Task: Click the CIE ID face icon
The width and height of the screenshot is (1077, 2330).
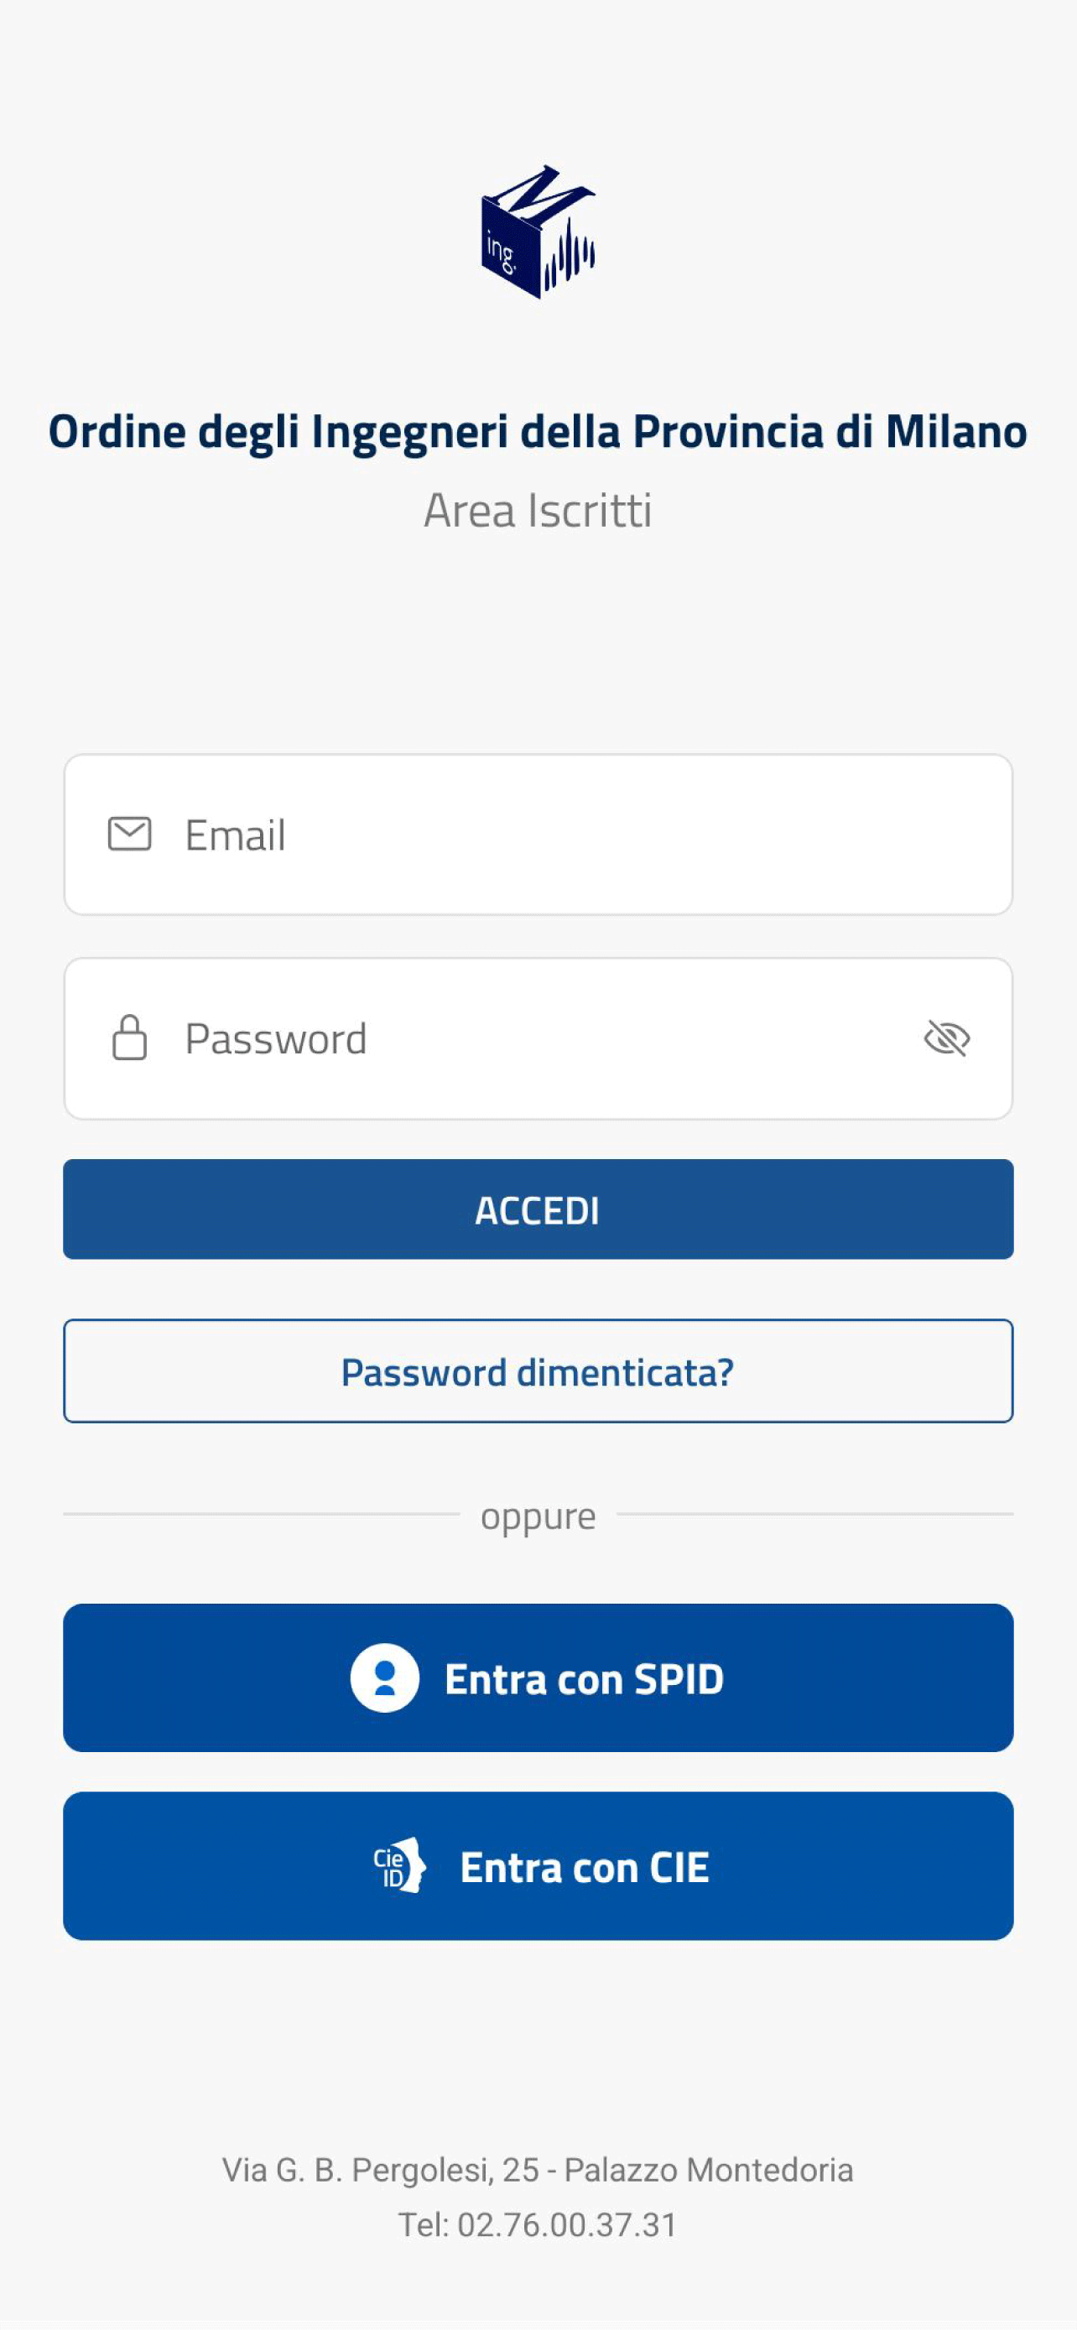Action: (x=398, y=1865)
